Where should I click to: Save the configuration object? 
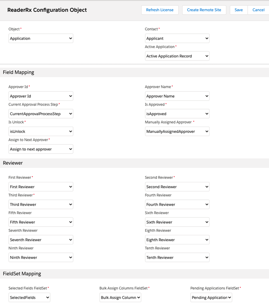[239, 10]
